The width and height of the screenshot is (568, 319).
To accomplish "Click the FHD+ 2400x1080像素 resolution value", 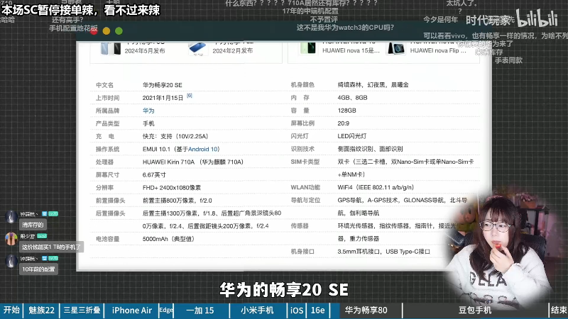I will pyautogui.click(x=172, y=188).
